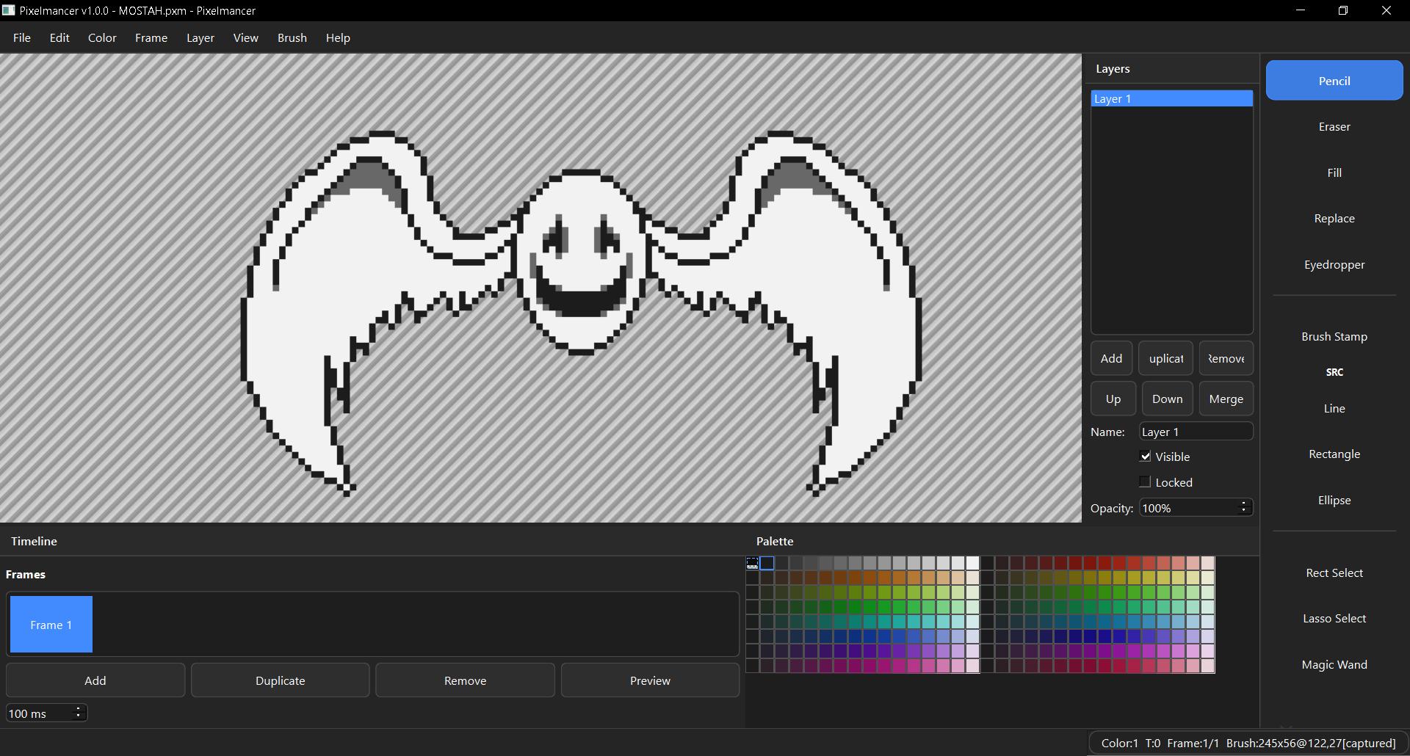Switch to the Eraser tool

[1334, 127]
